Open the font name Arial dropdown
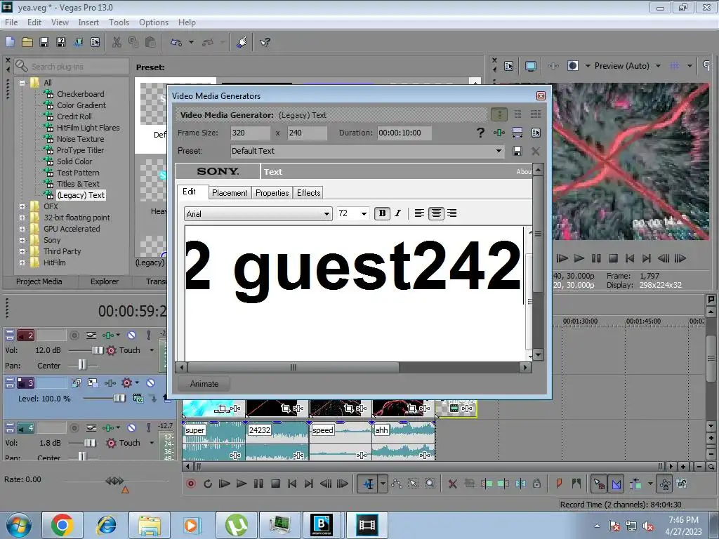This screenshot has height=539, width=719. [326, 213]
